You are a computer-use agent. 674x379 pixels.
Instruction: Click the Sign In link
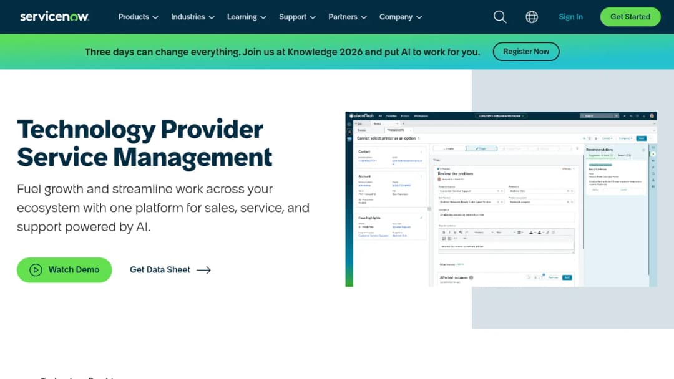(570, 17)
